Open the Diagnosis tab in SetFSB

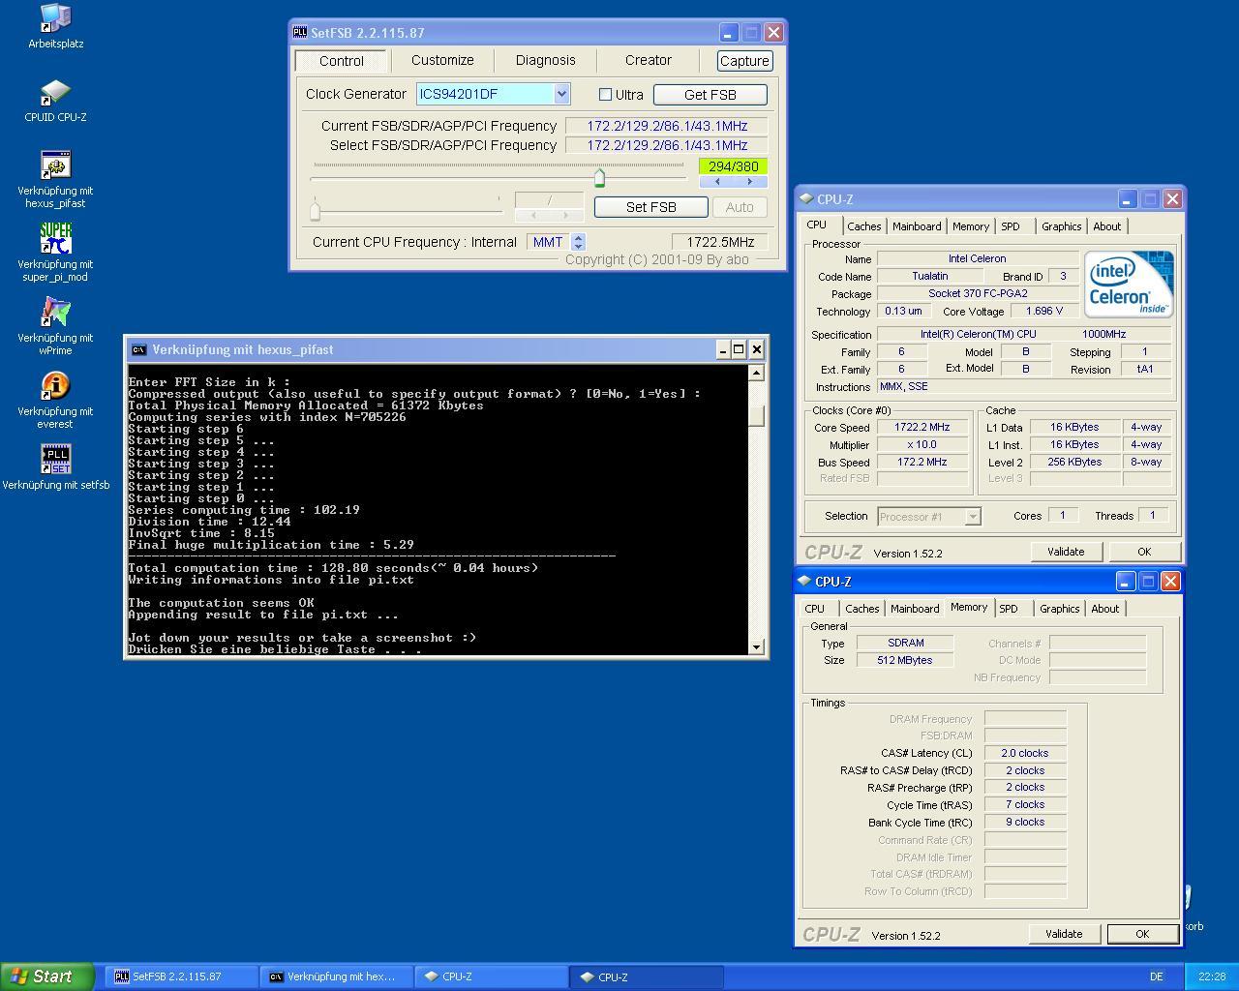(x=545, y=60)
